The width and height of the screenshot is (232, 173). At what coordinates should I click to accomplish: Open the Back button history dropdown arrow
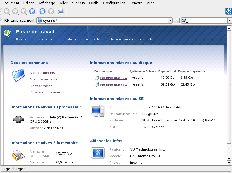(9, 14)
